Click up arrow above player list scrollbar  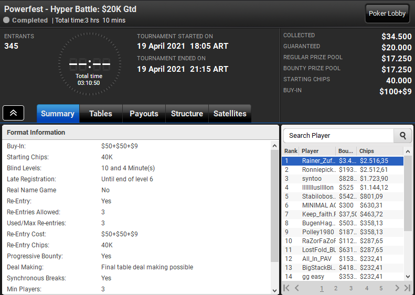tap(408, 151)
